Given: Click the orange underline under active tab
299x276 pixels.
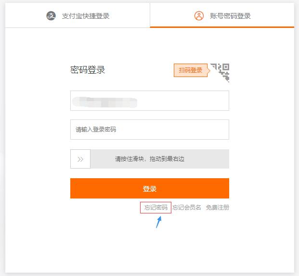Looking at the screenshot, I should [x=222, y=27].
